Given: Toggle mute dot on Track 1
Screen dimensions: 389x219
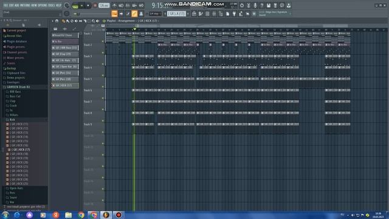Looking at the screenshot, I should tap(103, 41).
